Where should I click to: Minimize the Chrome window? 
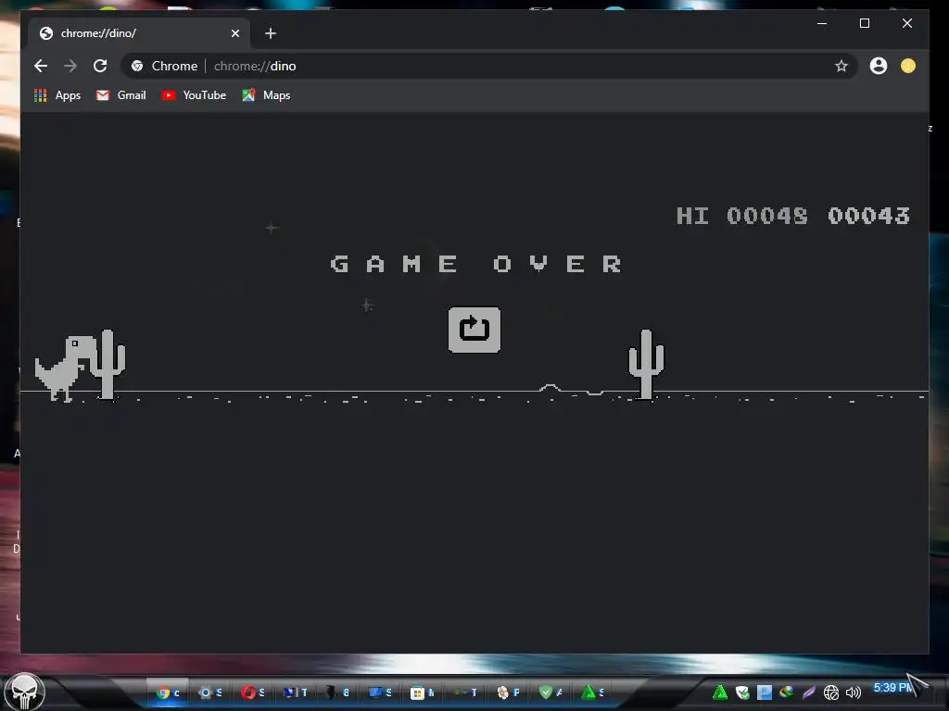822,23
